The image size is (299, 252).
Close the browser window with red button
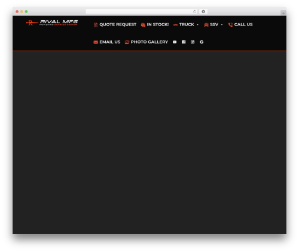click(17, 11)
